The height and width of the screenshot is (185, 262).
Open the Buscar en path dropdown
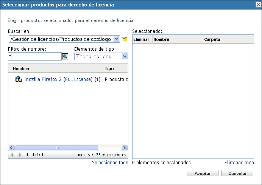click(116, 39)
